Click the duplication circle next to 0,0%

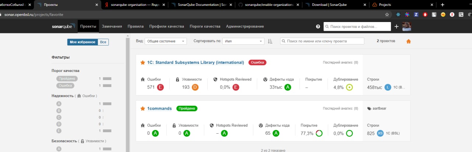point(349,133)
